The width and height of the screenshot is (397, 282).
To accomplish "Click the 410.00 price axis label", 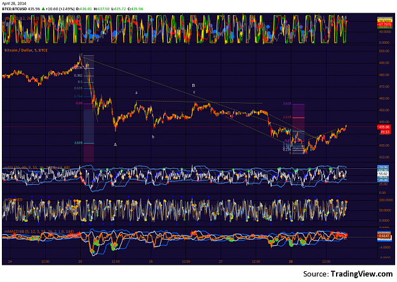I will [x=384, y=158].
